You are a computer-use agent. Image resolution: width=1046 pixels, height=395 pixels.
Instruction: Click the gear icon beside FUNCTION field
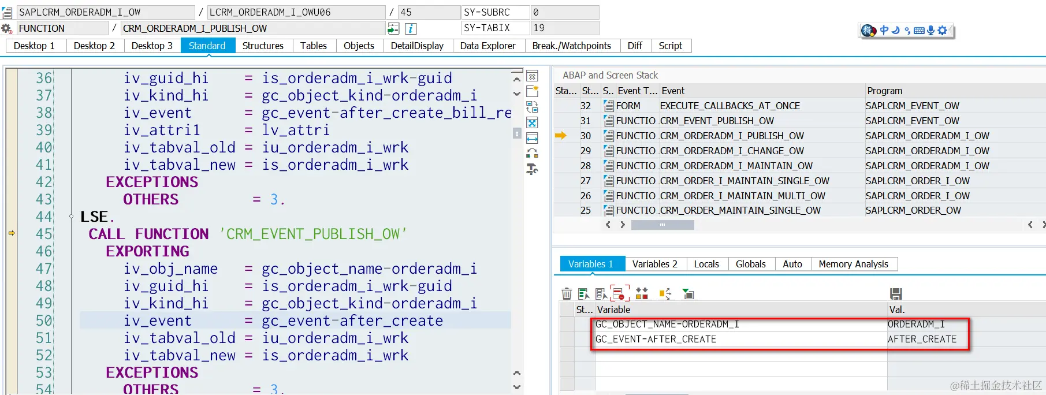coord(7,28)
